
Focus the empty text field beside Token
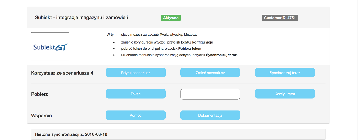(210, 94)
